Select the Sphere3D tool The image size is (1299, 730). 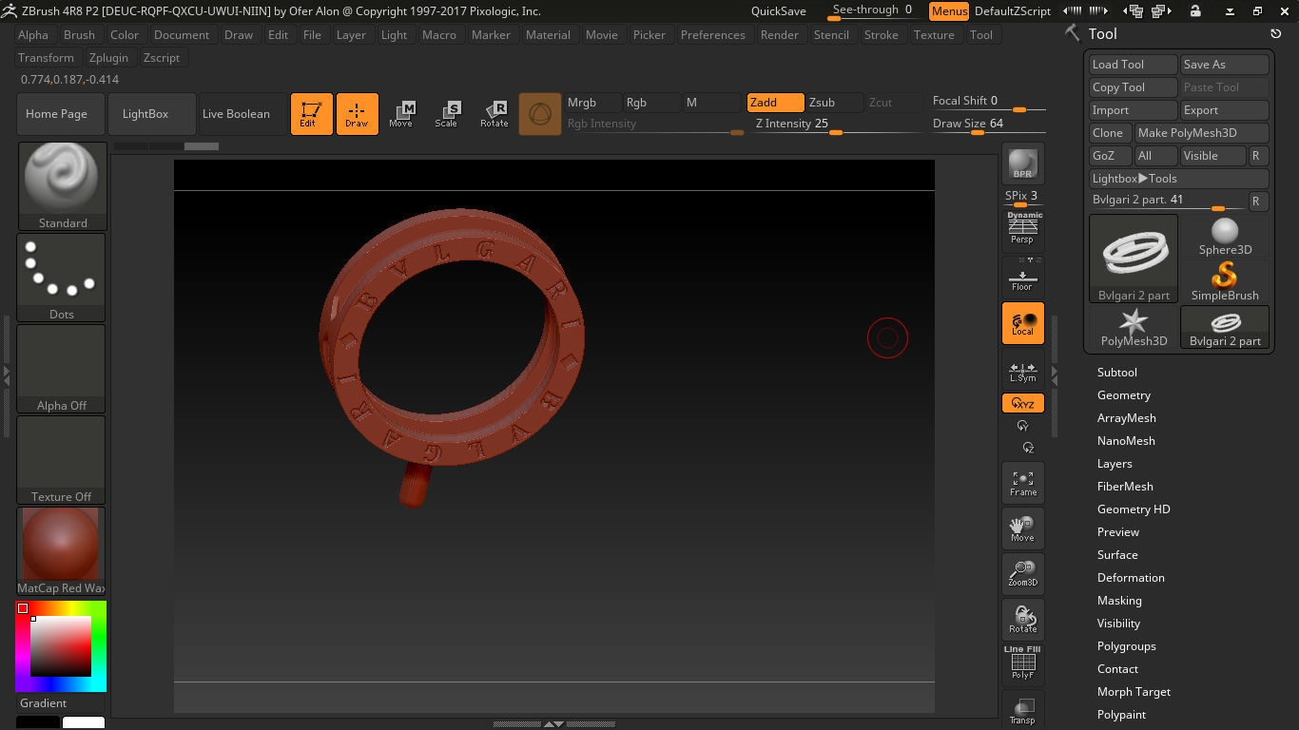1225,236
